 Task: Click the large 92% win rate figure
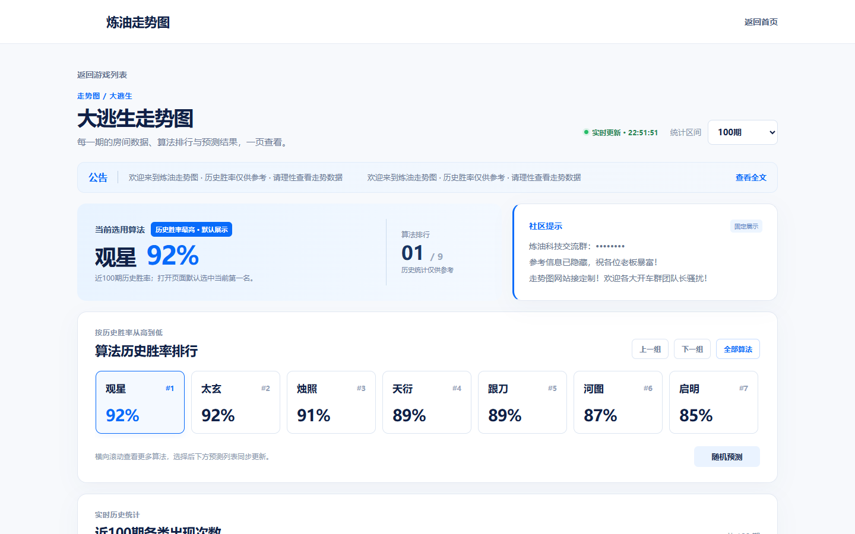coord(173,256)
